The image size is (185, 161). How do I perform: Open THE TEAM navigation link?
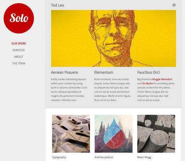pos(19,63)
